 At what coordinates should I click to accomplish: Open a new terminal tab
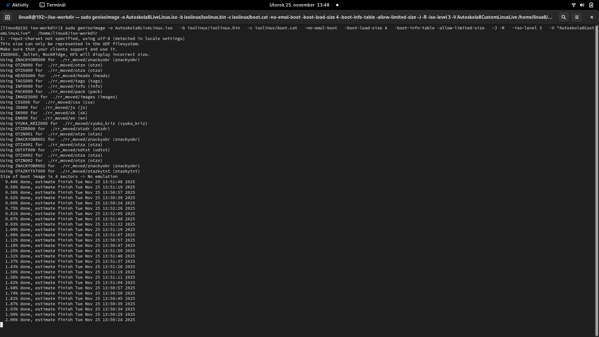click(x=7, y=17)
